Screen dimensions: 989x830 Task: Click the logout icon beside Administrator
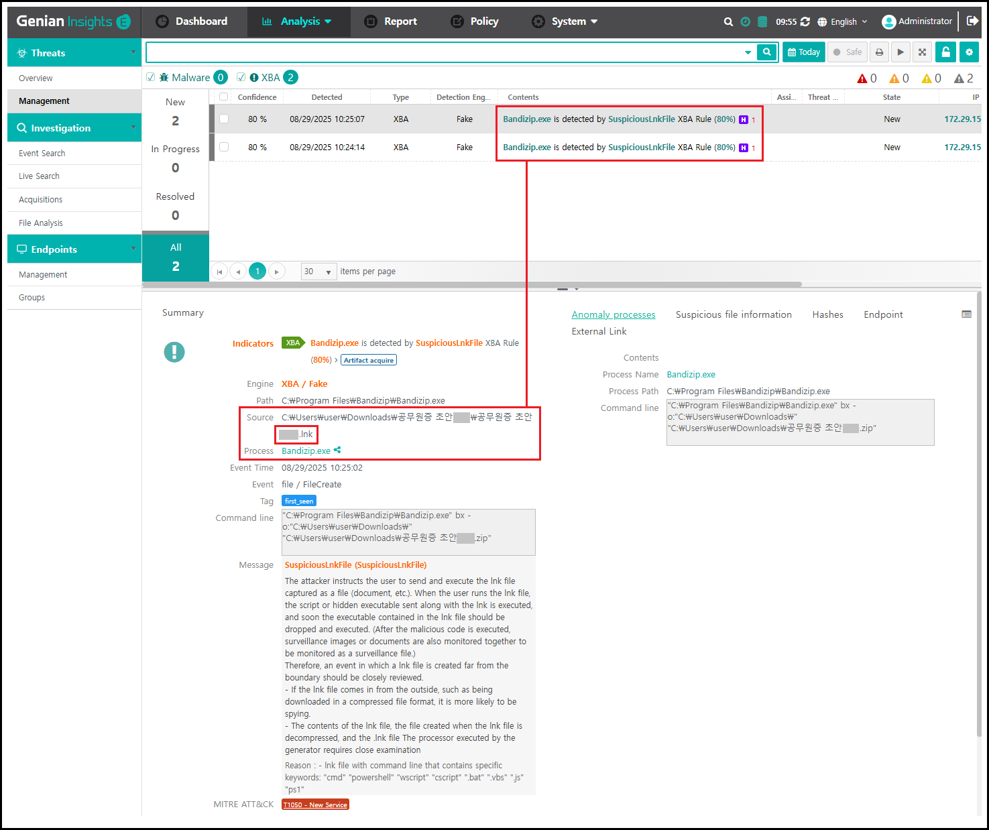(972, 21)
